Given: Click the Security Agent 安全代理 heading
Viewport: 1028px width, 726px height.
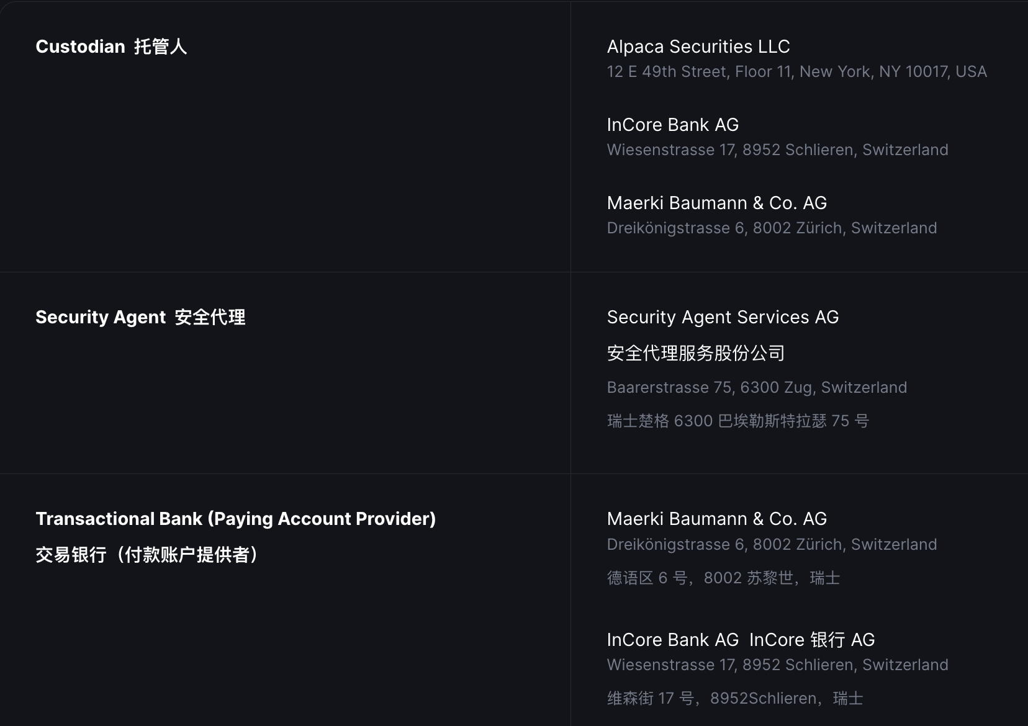Looking at the screenshot, I should pyautogui.click(x=140, y=317).
